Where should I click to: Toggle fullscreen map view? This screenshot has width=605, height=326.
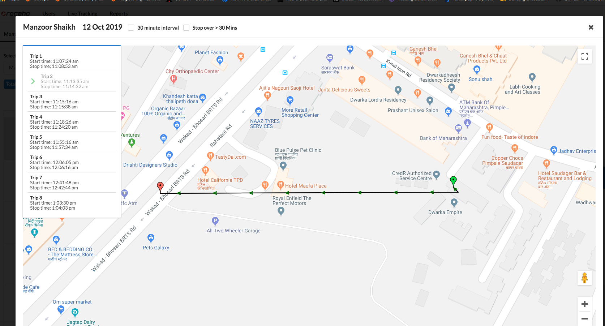point(584,56)
